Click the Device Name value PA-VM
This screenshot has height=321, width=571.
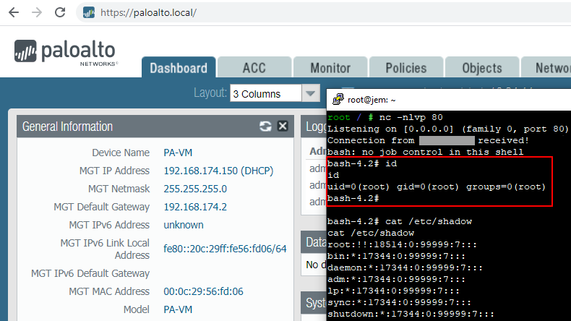tap(178, 153)
